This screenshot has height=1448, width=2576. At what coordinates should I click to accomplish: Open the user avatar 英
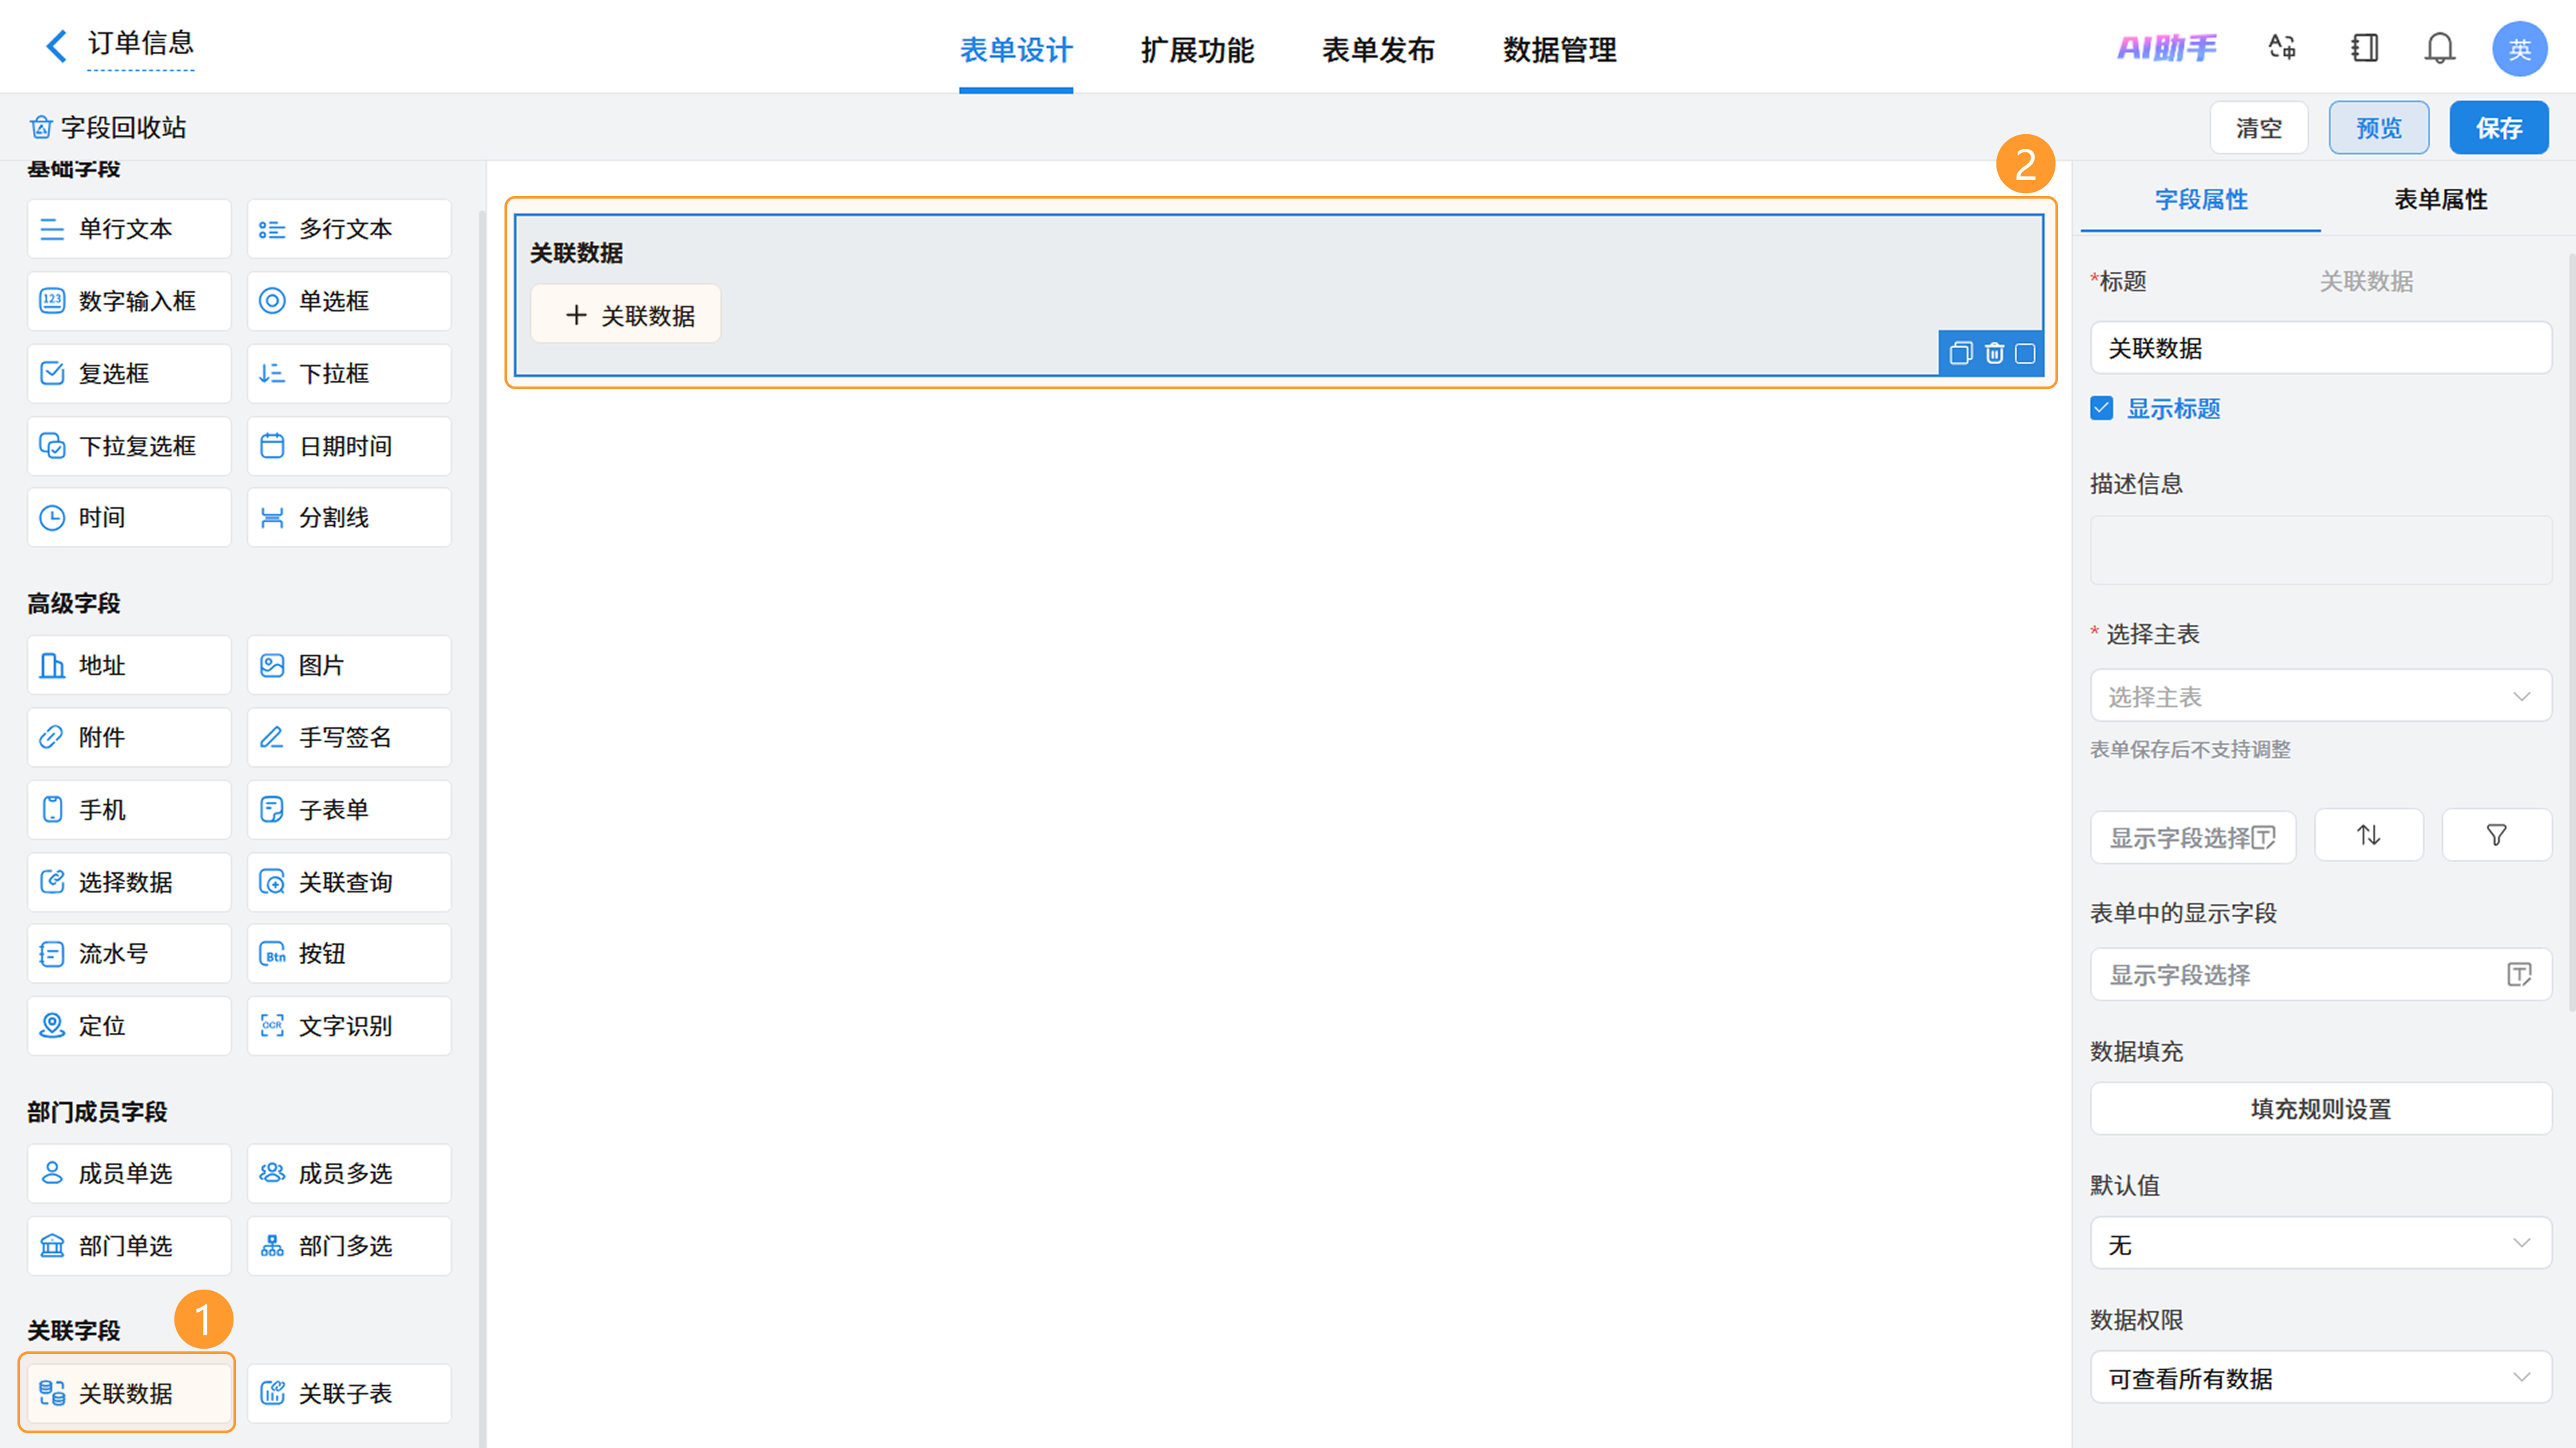(x=2519, y=48)
